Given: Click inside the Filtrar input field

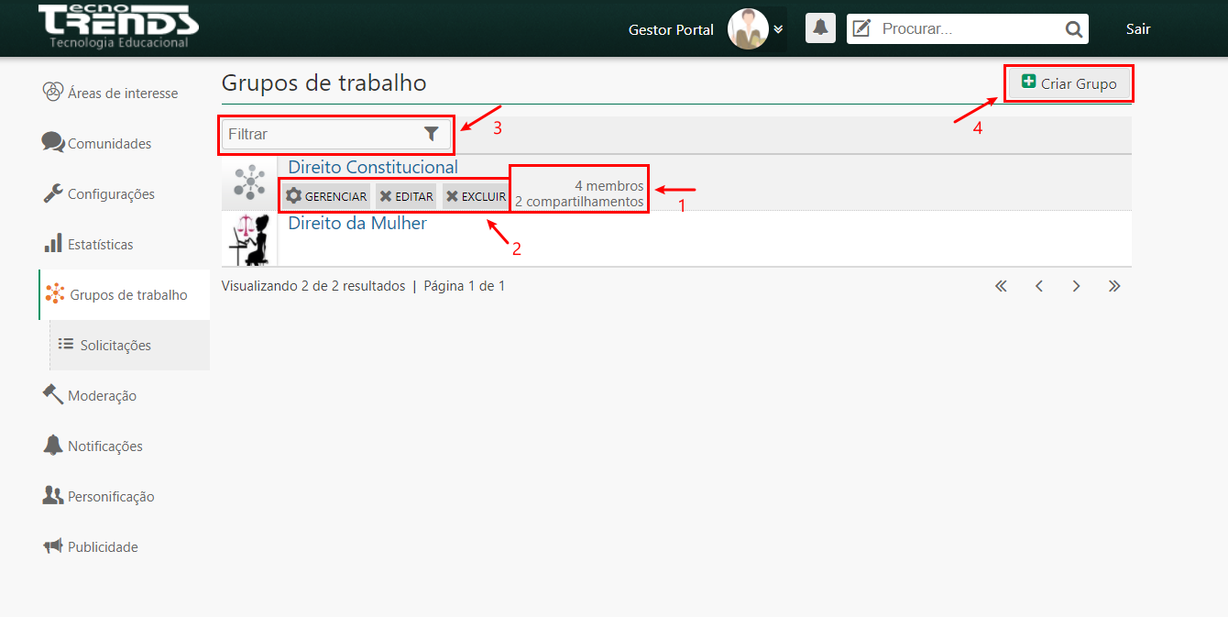Looking at the screenshot, I should point(321,134).
